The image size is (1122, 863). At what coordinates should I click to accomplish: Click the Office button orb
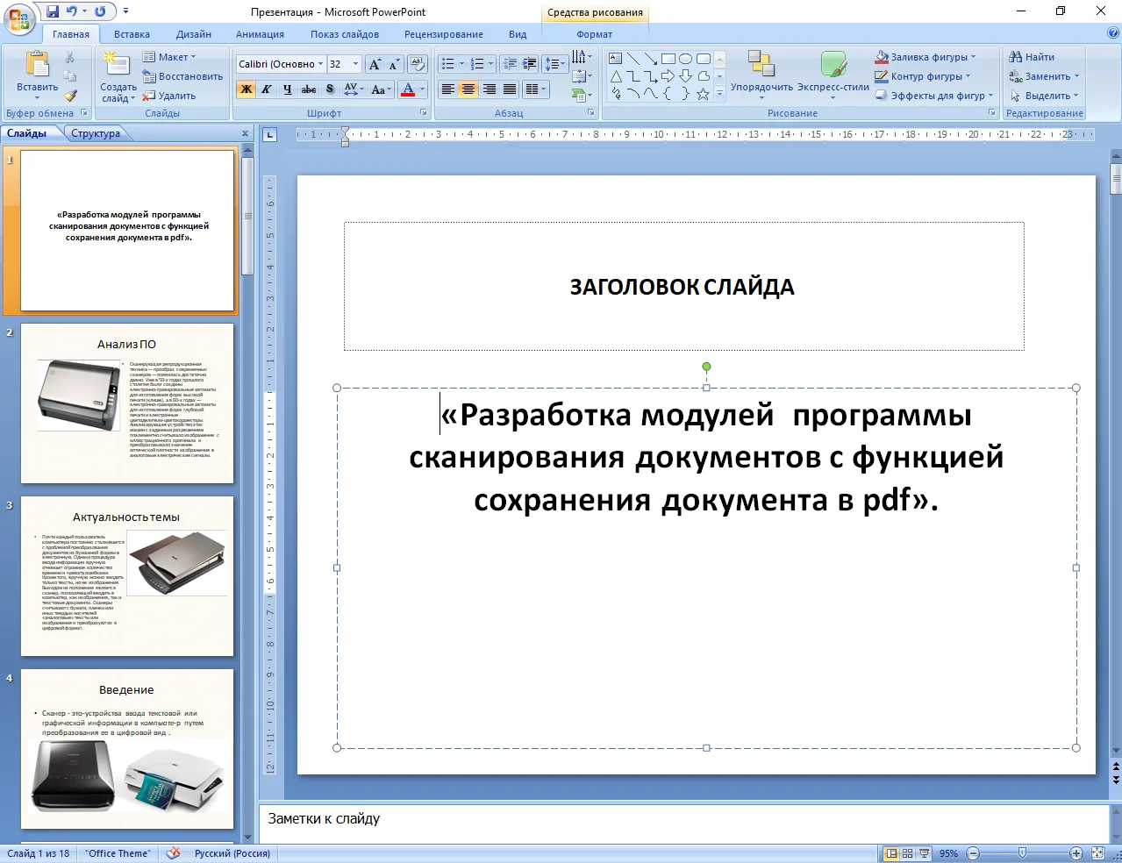[x=18, y=18]
